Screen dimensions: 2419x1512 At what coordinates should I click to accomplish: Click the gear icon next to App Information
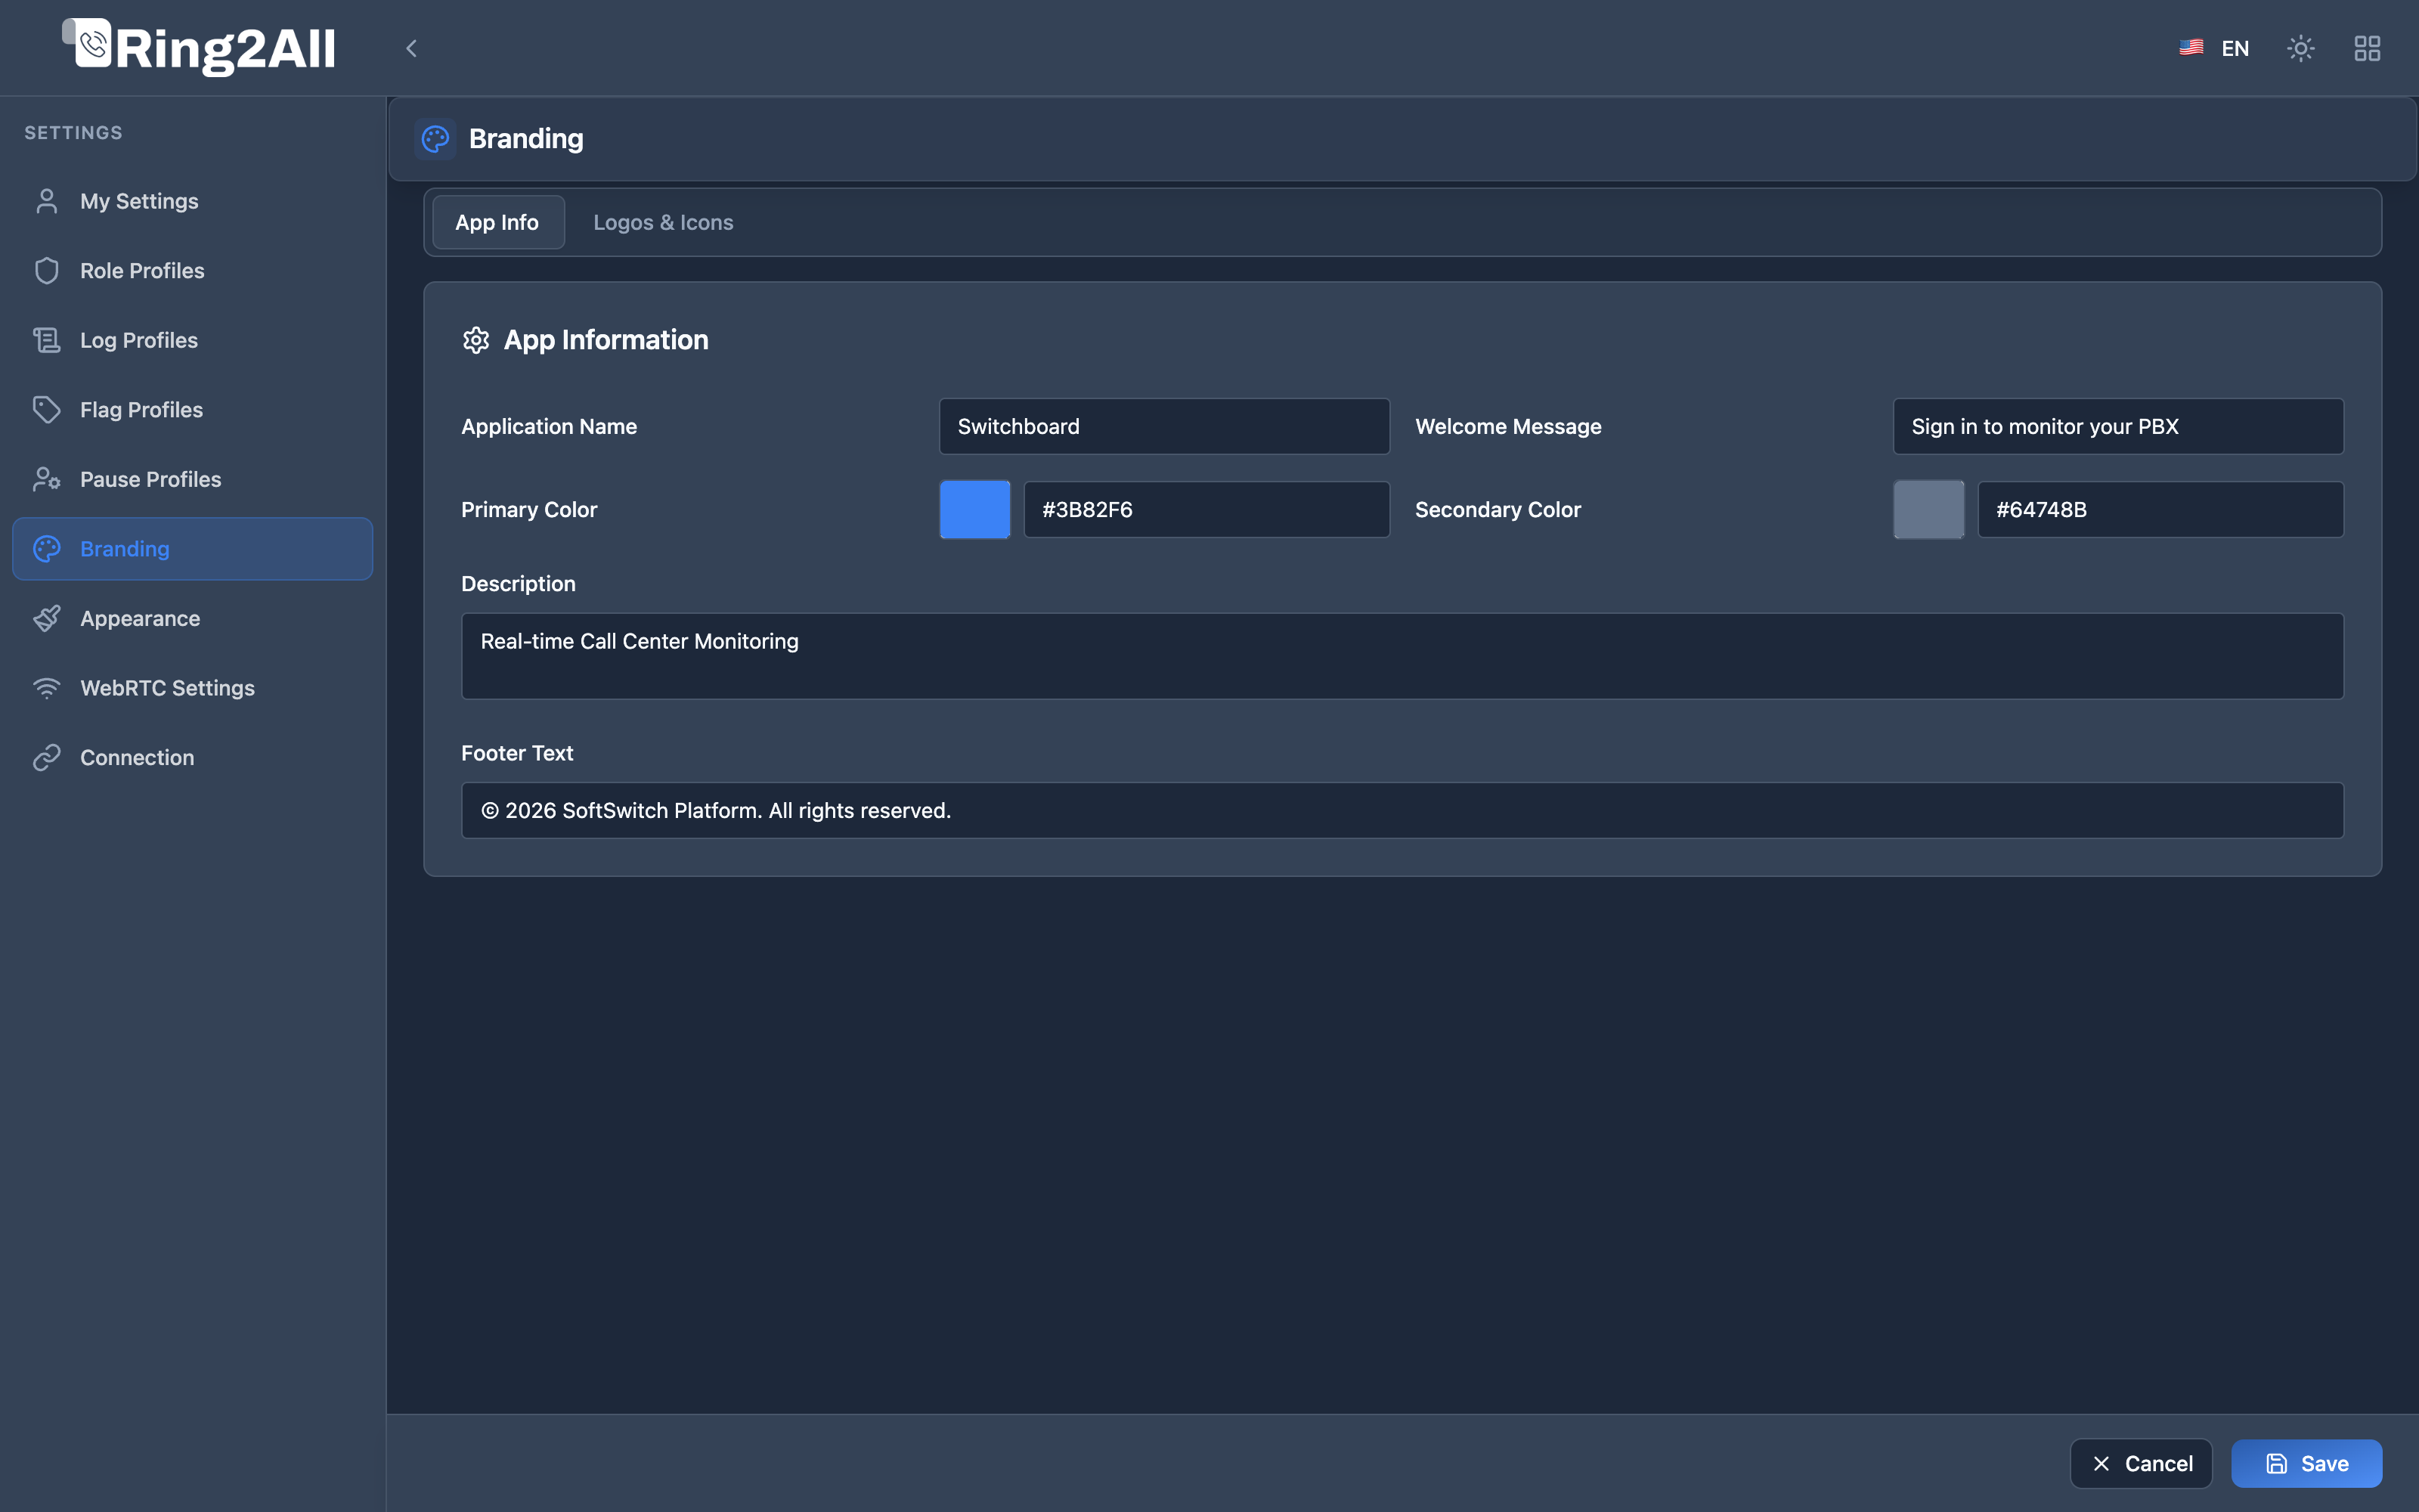pos(475,340)
